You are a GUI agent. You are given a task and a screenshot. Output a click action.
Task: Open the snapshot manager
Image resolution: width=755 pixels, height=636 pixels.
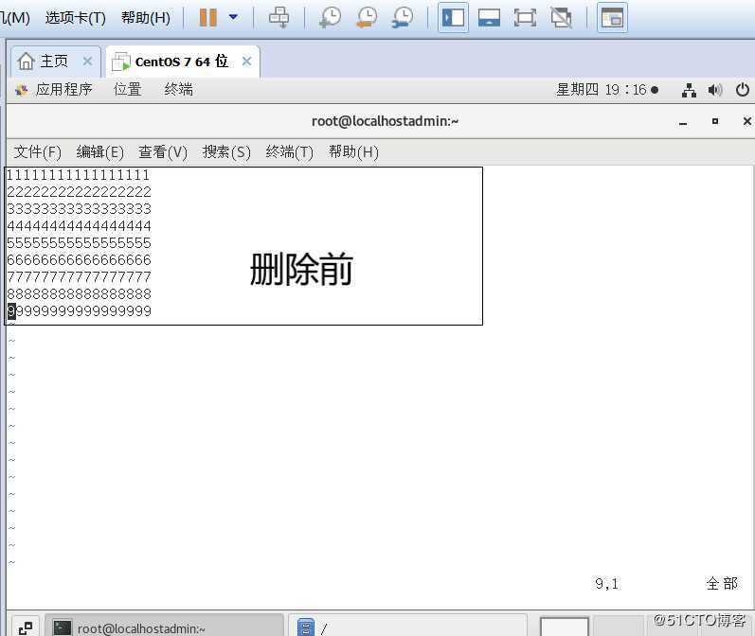click(403, 18)
